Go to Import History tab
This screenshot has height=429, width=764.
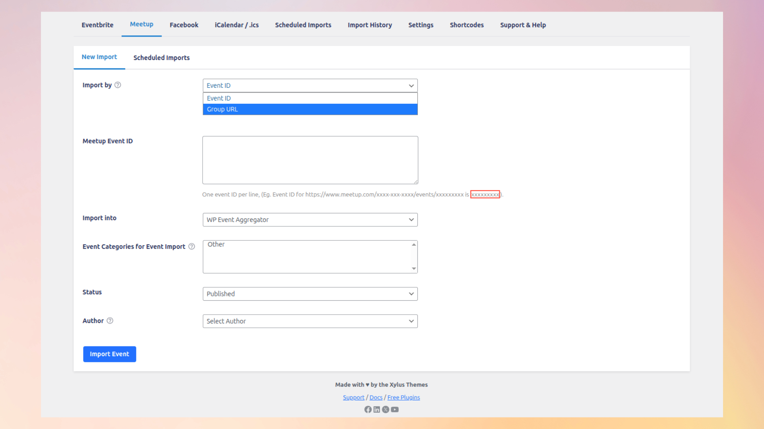[370, 25]
